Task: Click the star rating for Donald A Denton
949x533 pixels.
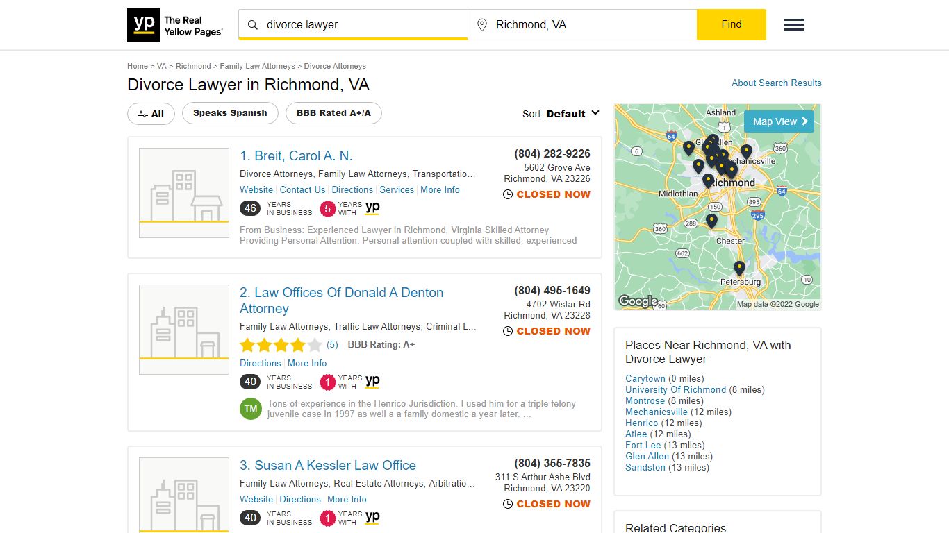Action: 281,345
